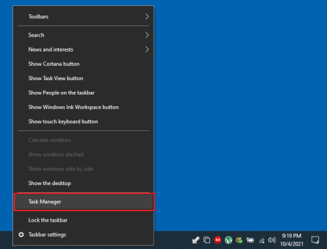Toggle Show Task View button option
The image size is (327, 249).
click(x=84, y=78)
